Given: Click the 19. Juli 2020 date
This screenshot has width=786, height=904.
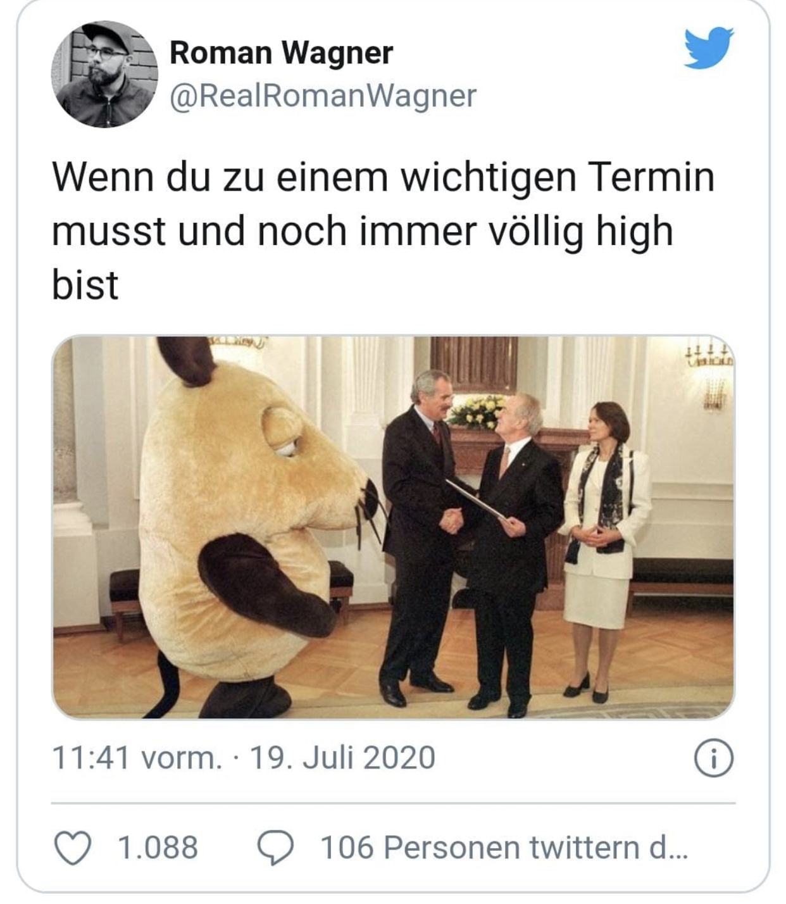Looking at the screenshot, I should pos(343,758).
